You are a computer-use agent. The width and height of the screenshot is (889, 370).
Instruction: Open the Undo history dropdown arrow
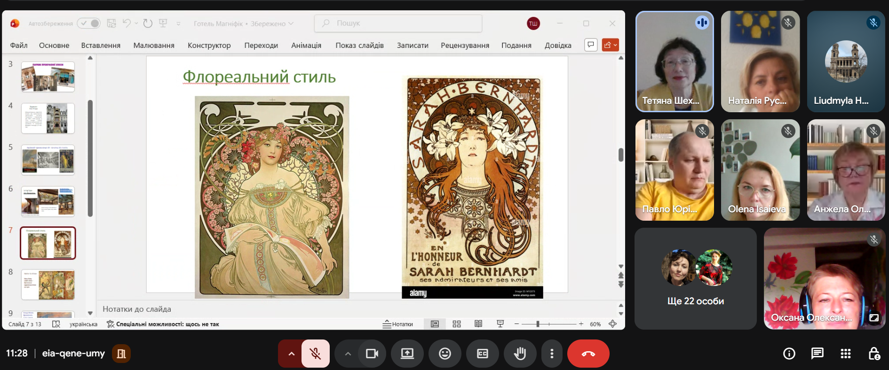coord(136,23)
